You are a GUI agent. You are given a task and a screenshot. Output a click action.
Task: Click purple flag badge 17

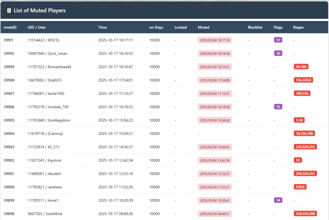(278, 40)
